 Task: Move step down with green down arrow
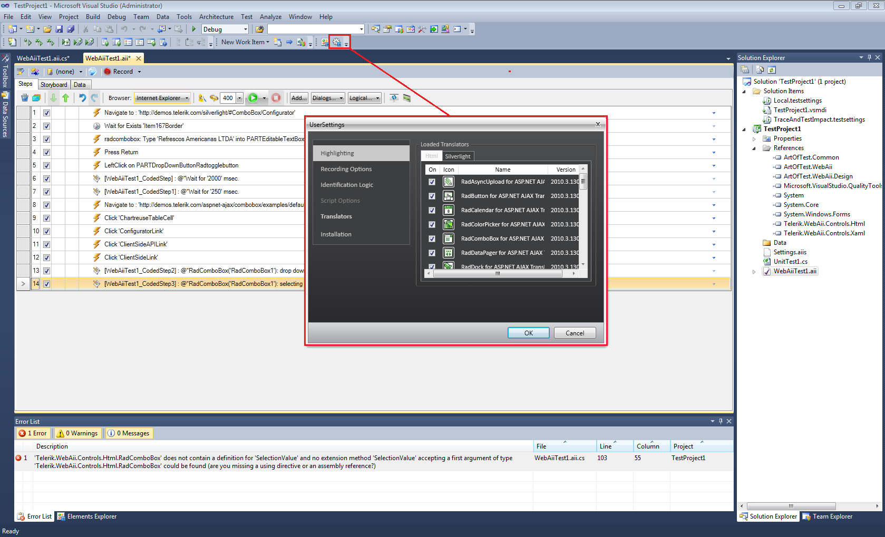(53, 98)
